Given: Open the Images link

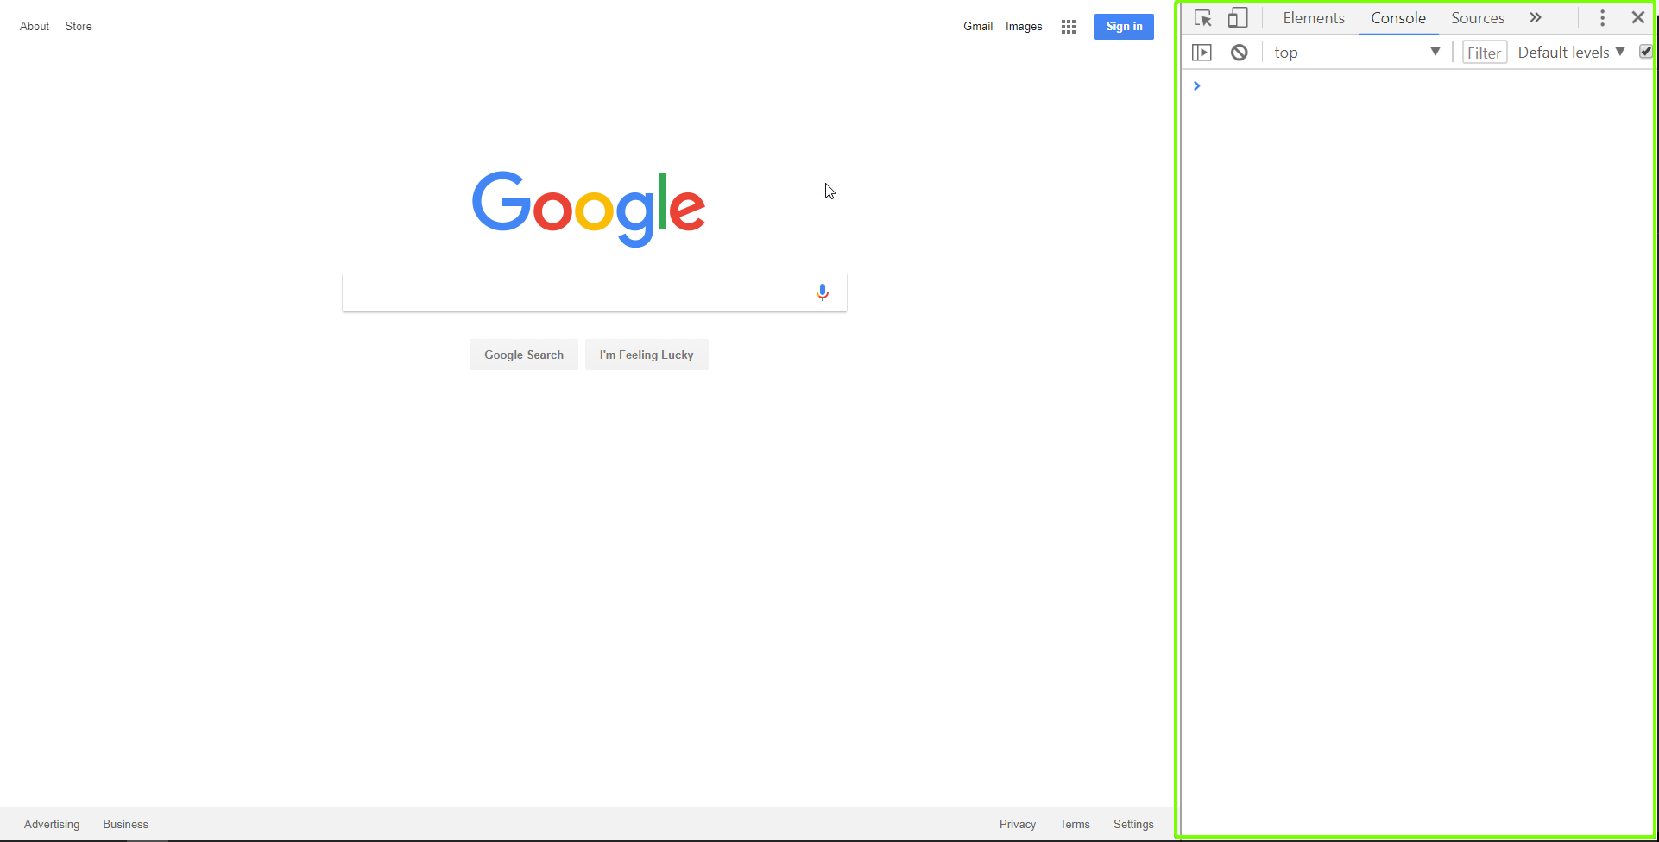Looking at the screenshot, I should 1024,27.
